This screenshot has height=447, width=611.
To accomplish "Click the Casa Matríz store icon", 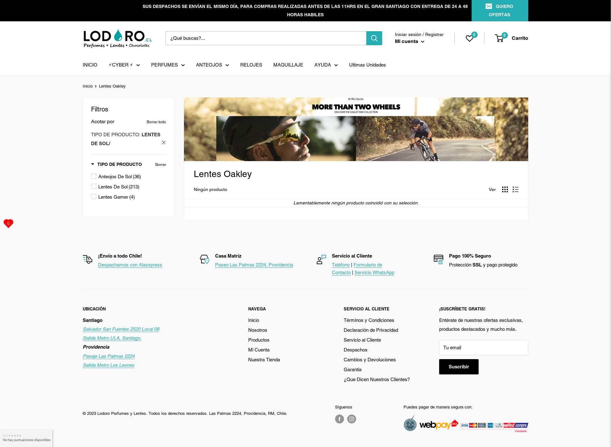I will 205,259.
